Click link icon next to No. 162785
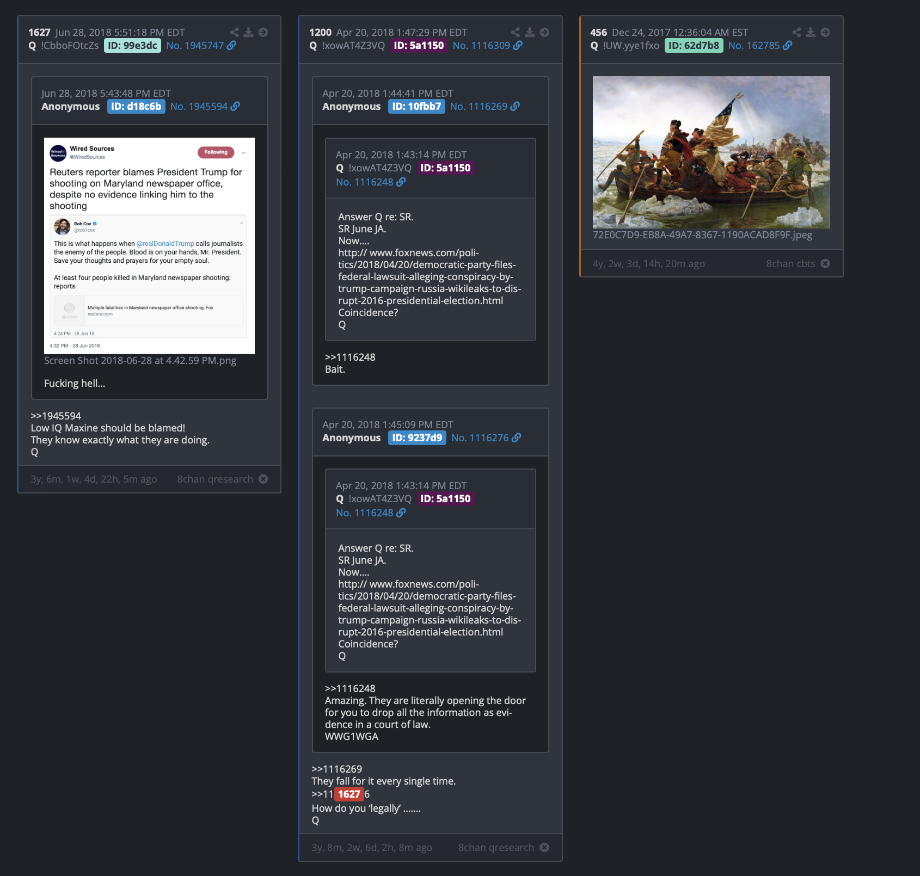This screenshot has width=920, height=876. point(787,45)
